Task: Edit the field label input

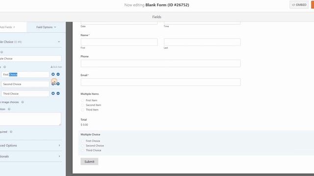Action: tap(30, 59)
